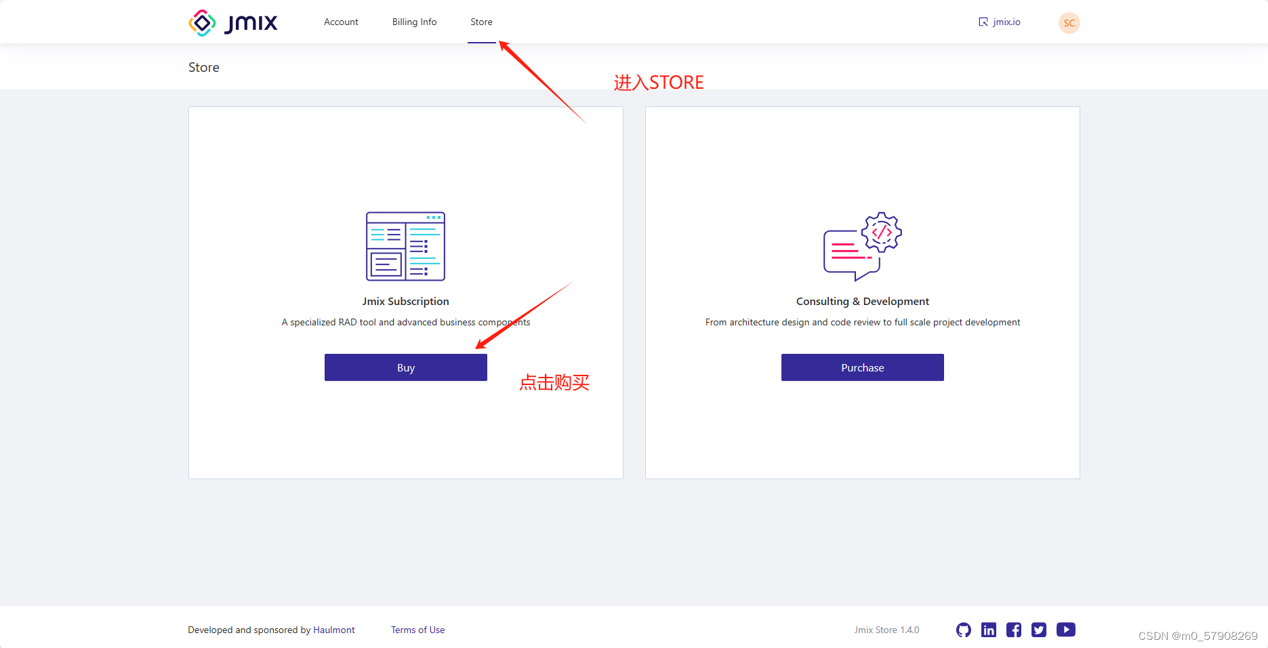The height and width of the screenshot is (648, 1268).
Task: Open the Billing Info section
Action: click(414, 22)
